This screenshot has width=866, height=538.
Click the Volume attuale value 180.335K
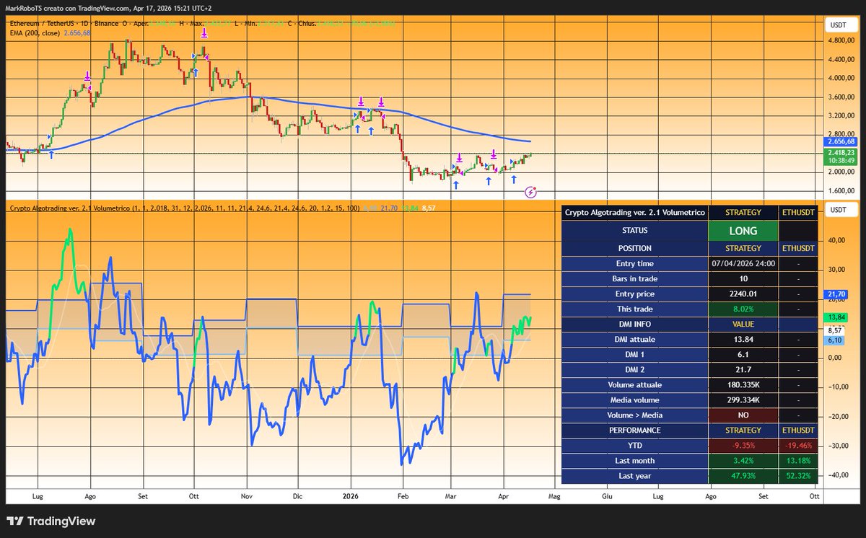click(x=743, y=384)
